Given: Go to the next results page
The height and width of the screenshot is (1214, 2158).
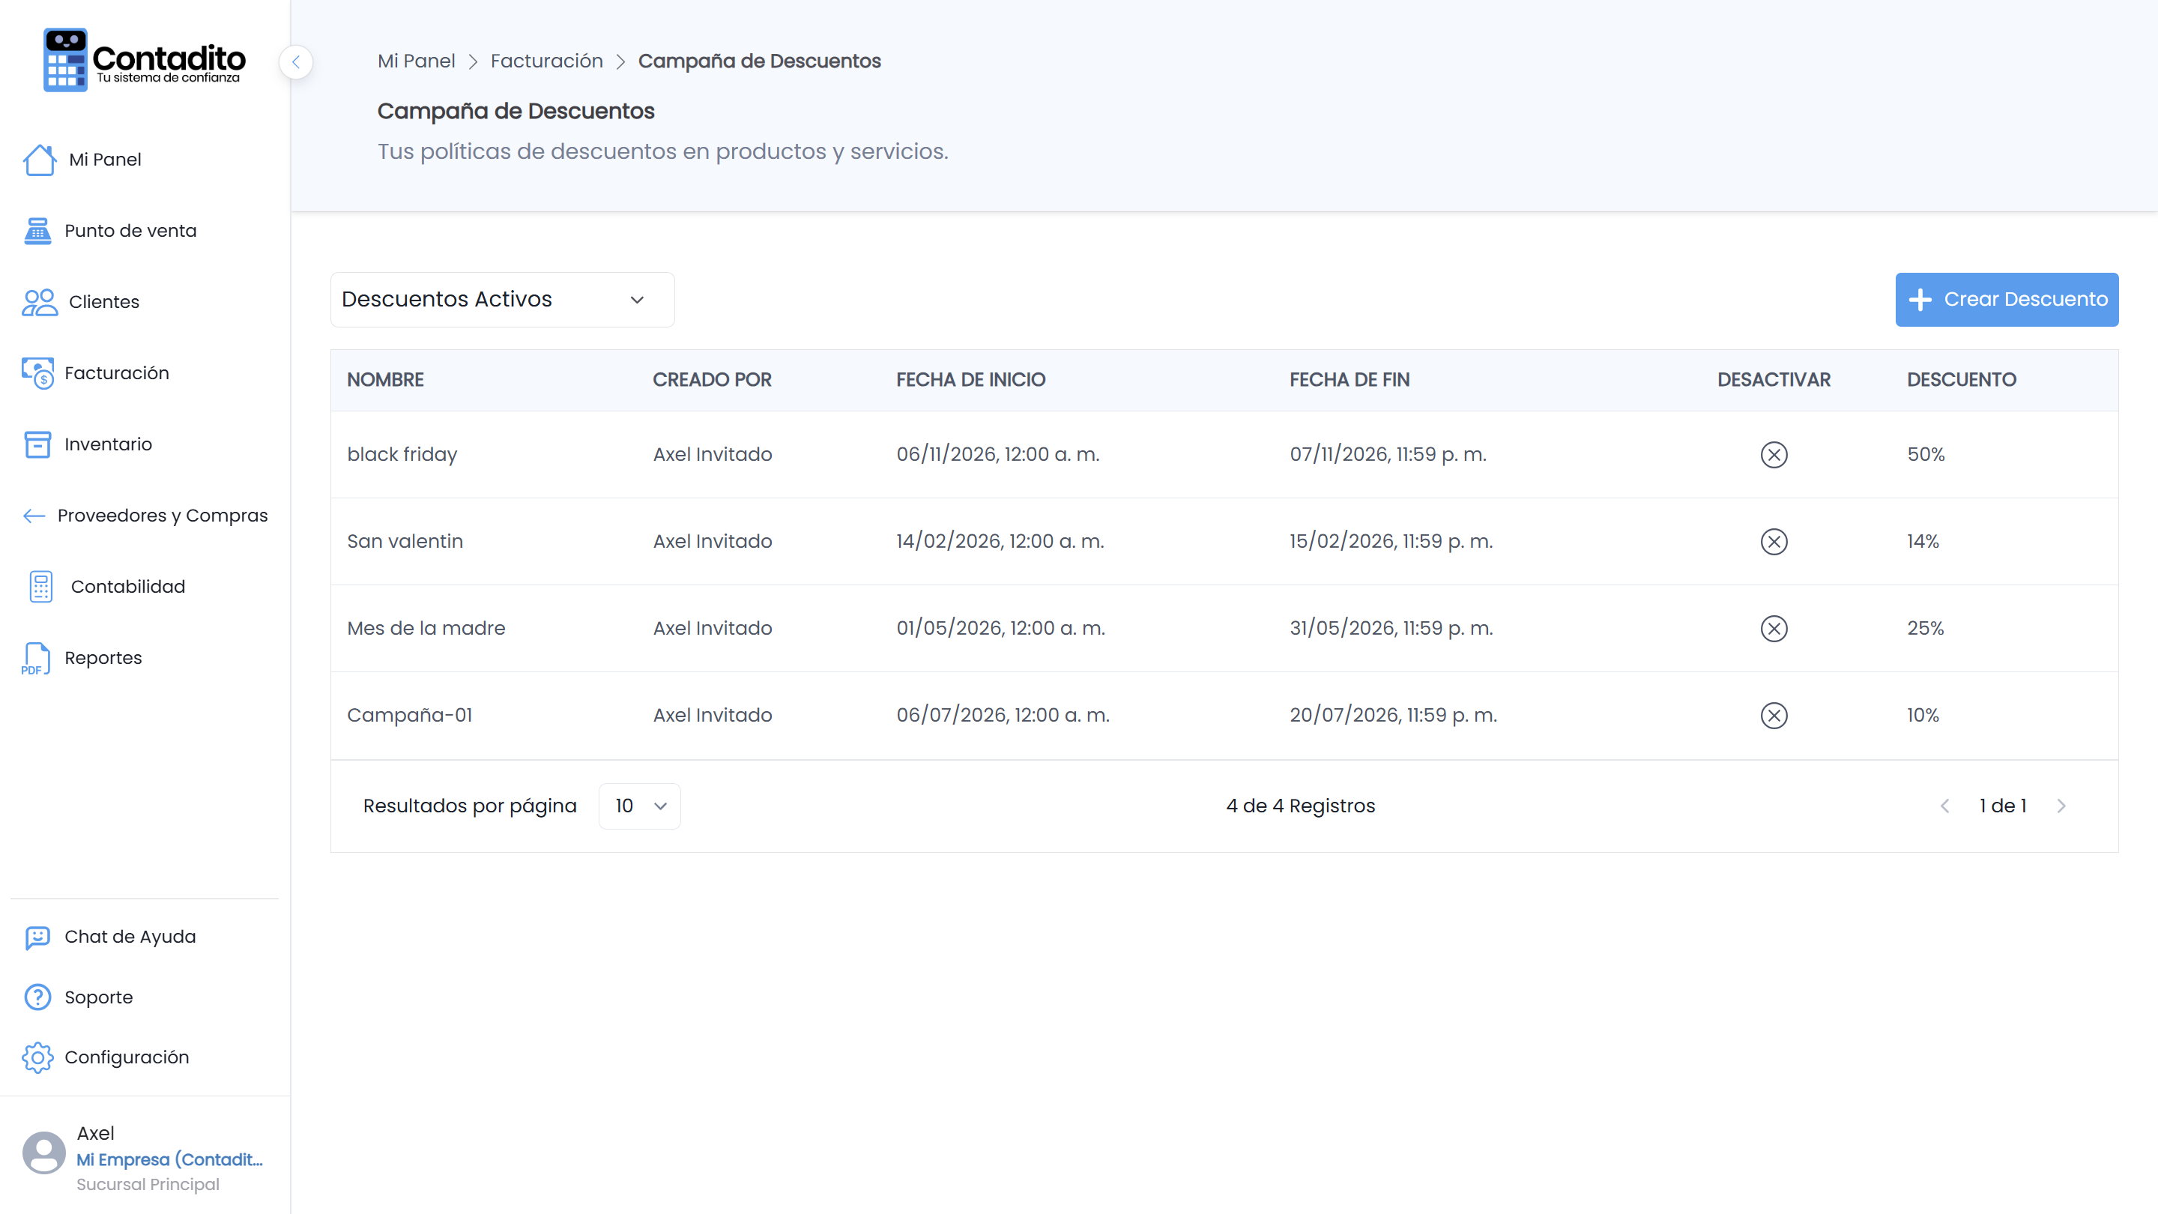Looking at the screenshot, I should click(2061, 807).
